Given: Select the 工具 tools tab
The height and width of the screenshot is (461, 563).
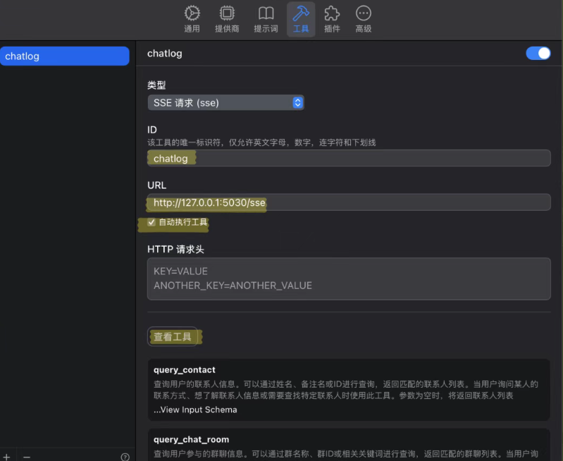Looking at the screenshot, I should tap(301, 20).
